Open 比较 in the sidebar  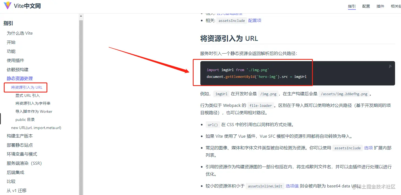11,181
